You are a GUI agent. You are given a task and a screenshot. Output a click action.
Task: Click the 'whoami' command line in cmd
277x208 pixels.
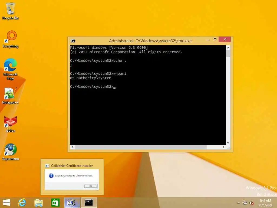click(x=98, y=74)
